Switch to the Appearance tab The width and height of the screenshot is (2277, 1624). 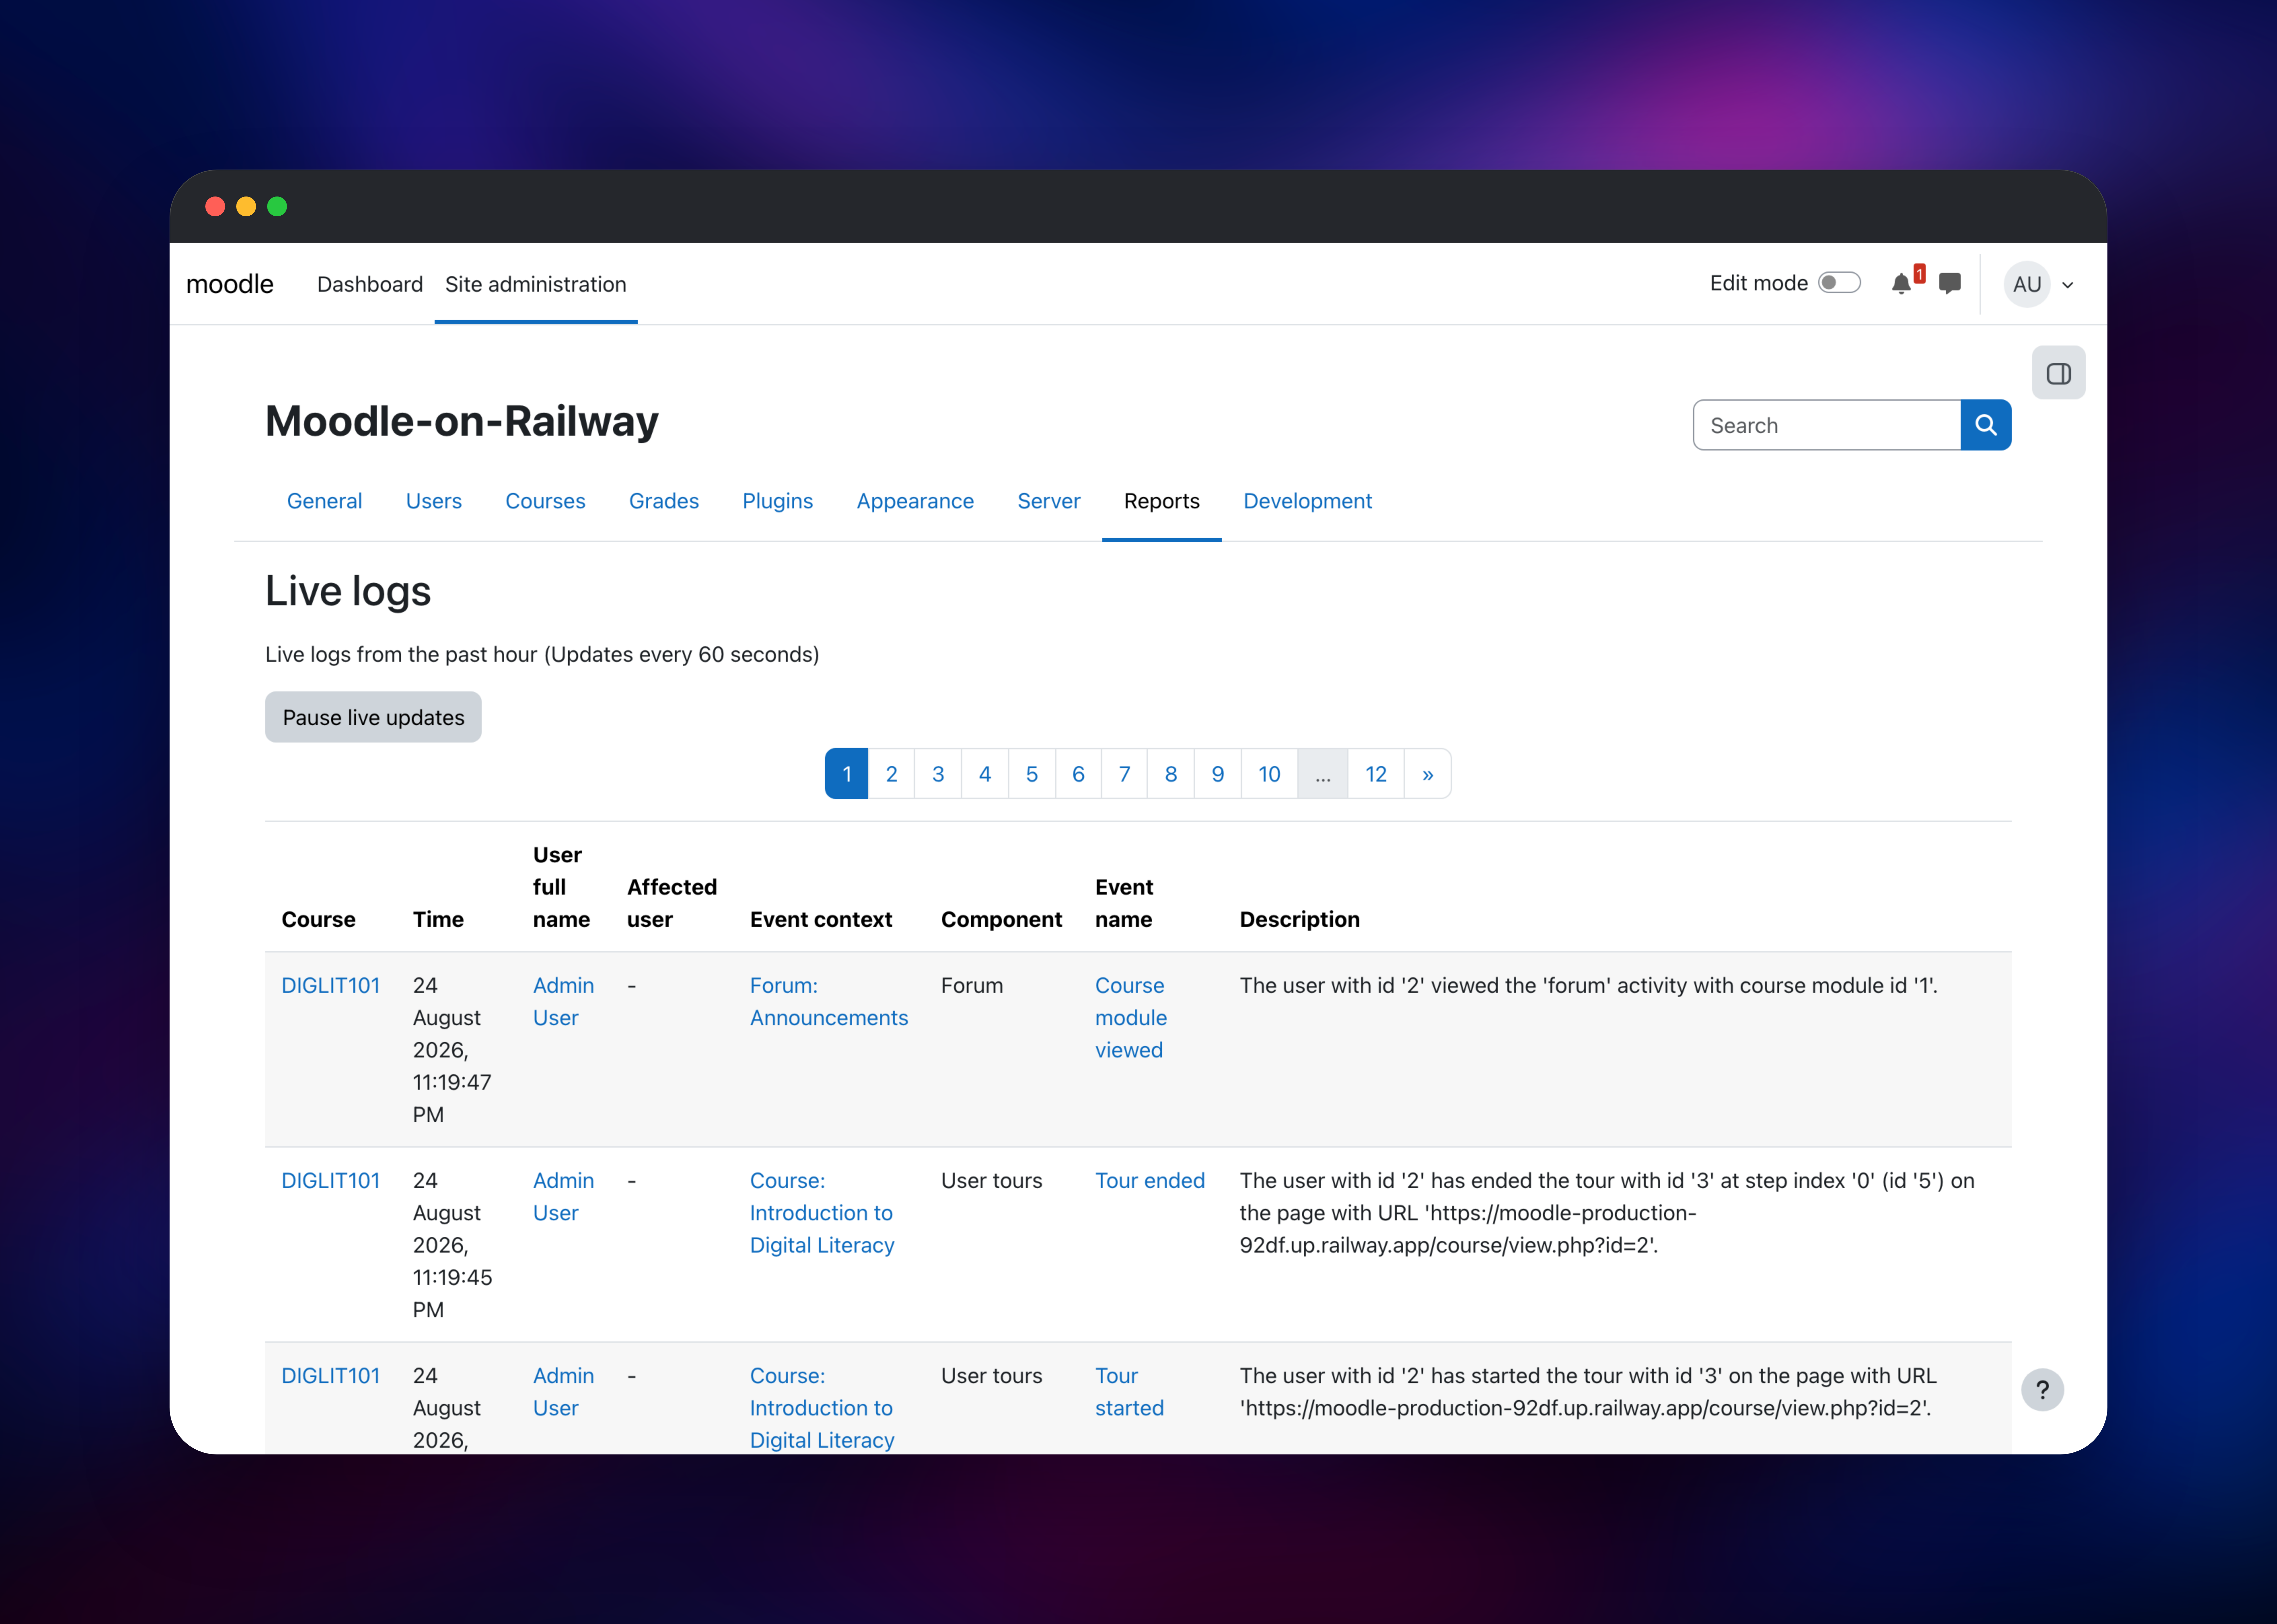915,501
